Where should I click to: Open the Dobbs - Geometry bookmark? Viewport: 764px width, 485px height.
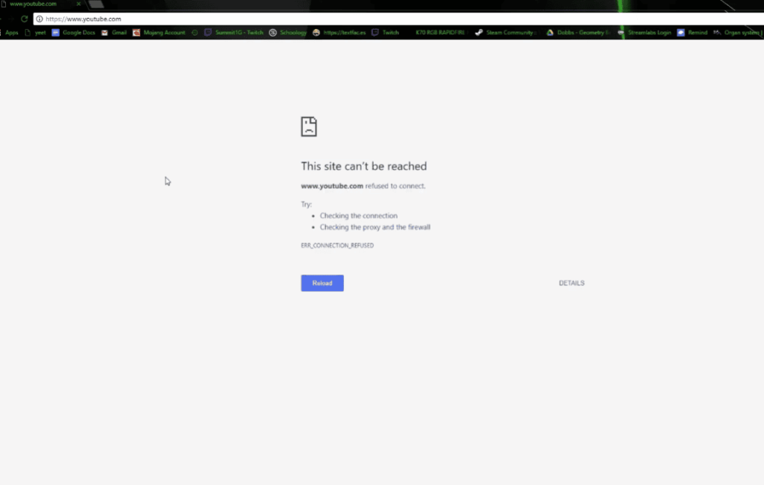click(577, 32)
